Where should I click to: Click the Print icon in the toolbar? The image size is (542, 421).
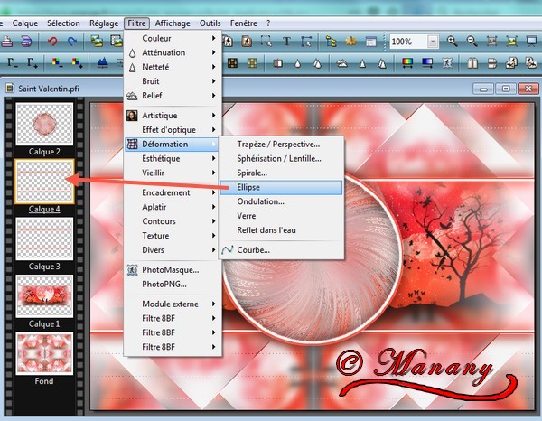click(x=6, y=42)
